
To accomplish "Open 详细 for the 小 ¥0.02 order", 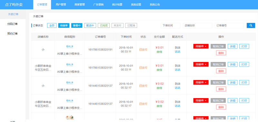I will point(233,83).
